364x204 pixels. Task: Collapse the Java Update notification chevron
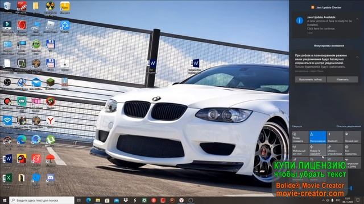pyautogui.click(x=357, y=19)
